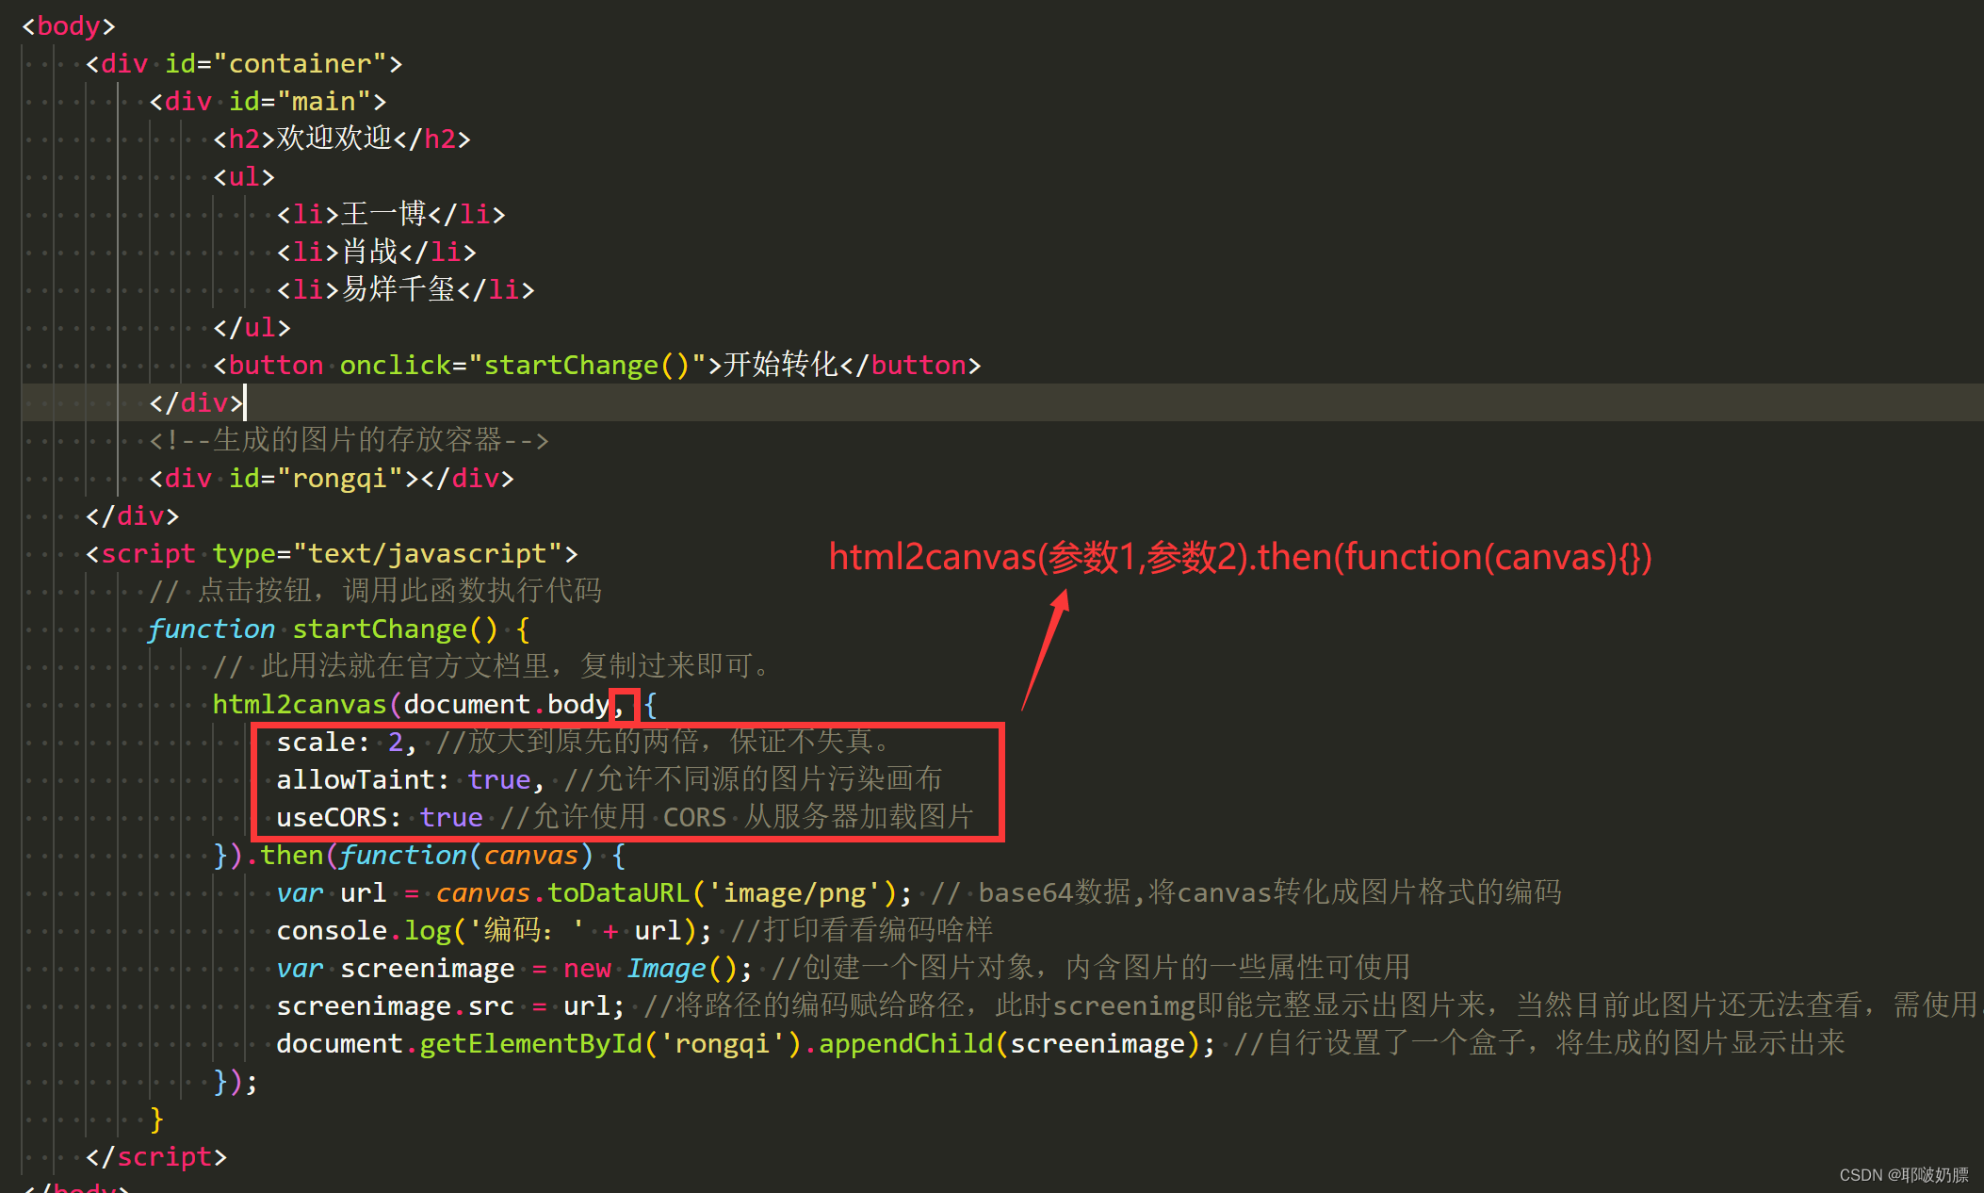This screenshot has width=1984, height=1193.
Task: Click the list item 王一博
Action: (x=391, y=214)
